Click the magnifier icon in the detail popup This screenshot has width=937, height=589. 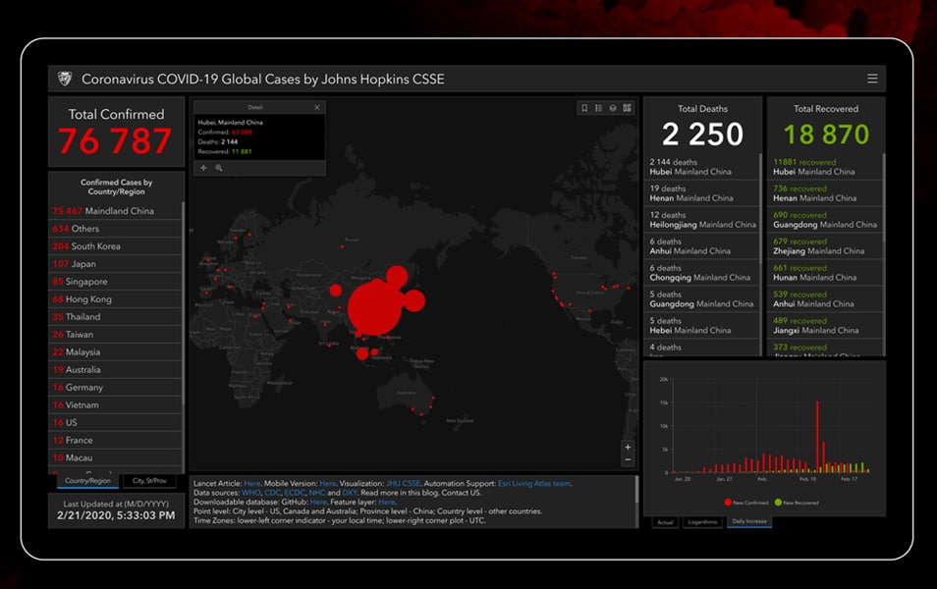tap(220, 167)
